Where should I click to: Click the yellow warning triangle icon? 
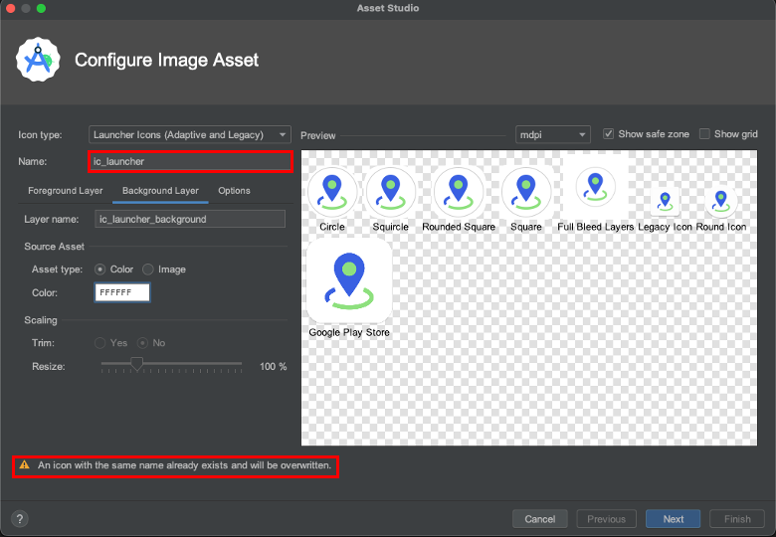[24, 464]
